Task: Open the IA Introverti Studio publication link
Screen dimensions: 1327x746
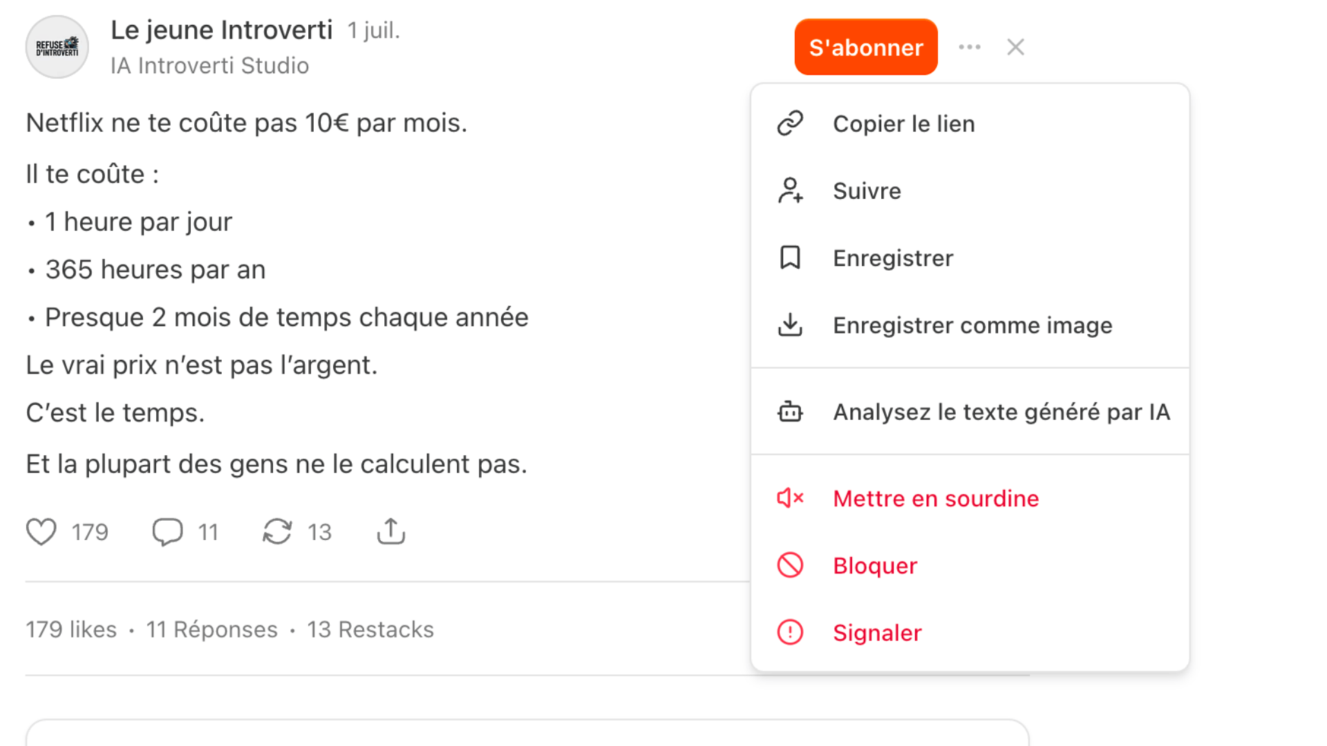Action: 209,66
